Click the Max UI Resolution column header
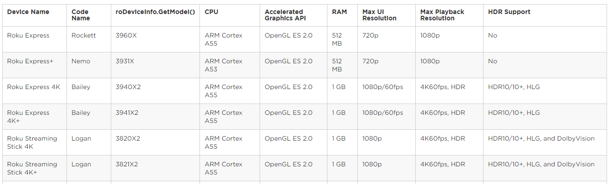Image resolution: width=612 pixels, height=184 pixels. click(380, 15)
